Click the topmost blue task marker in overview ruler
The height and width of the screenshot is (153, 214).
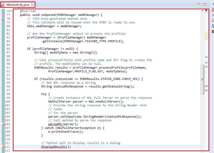pyautogui.click(x=206, y=57)
